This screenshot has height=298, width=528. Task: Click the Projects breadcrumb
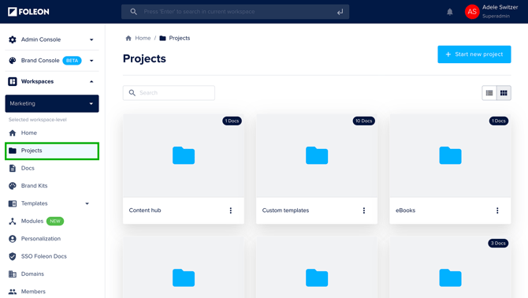pos(179,38)
